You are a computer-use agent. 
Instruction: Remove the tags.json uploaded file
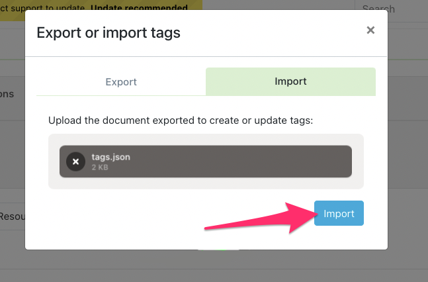(75, 162)
